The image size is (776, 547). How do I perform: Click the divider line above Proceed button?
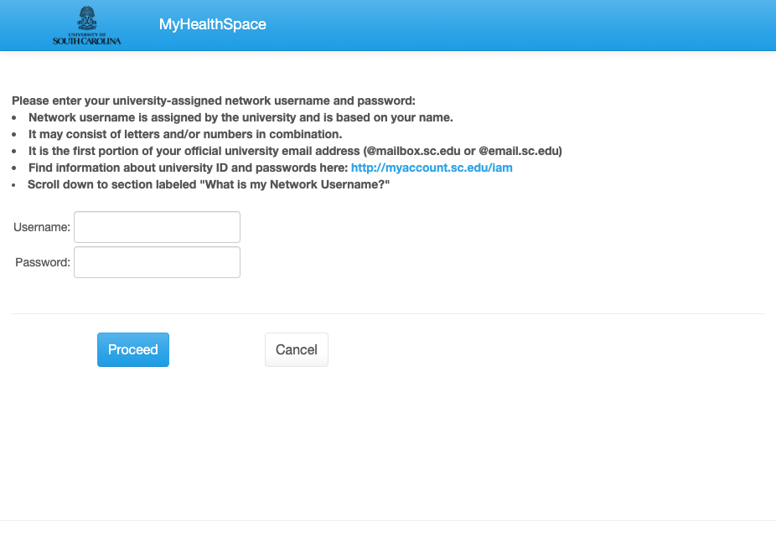(389, 313)
